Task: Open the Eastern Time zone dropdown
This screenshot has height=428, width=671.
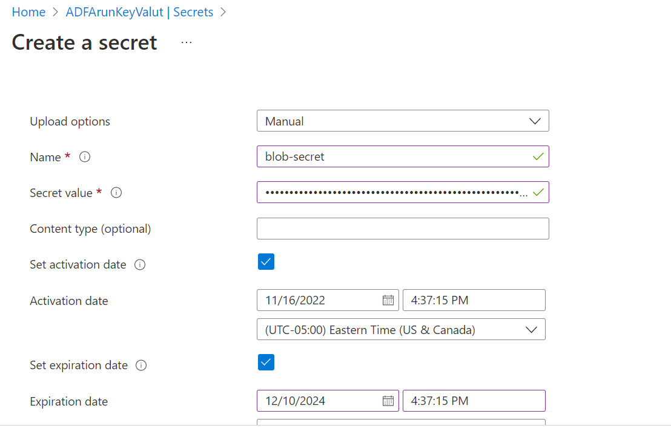Action: pyautogui.click(x=401, y=330)
